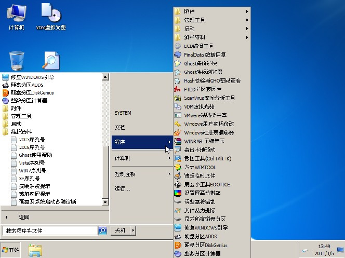Viewport: 345px width, 258px height.
Task: Run ScanVirus安全分析工具
Action: pyautogui.click(x=212, y=98)
